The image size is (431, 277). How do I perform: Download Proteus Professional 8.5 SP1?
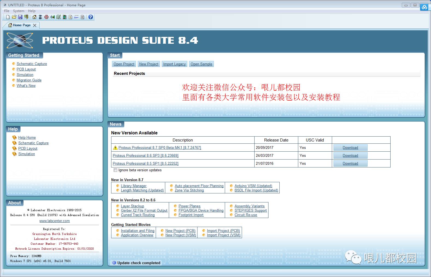pyautogui.click(x=350, y=163)
